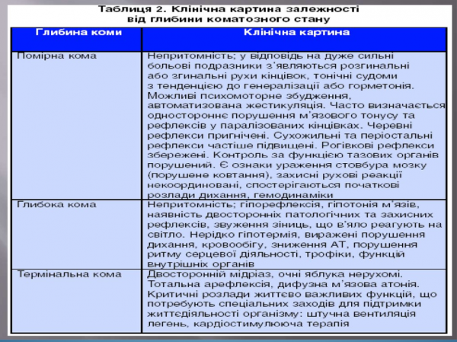Screen dimensions: 457x342
Task: Click the line 'Непритомність; гіпорефлексія, гіпотонія м'язів'
Action: point(283,205)
